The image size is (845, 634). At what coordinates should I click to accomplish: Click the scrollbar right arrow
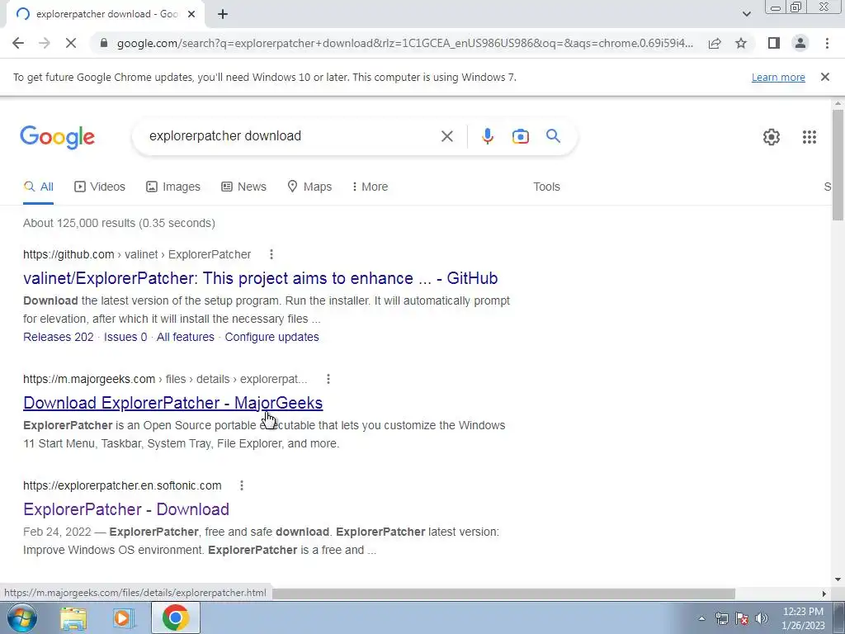click(x=824, y=594)
